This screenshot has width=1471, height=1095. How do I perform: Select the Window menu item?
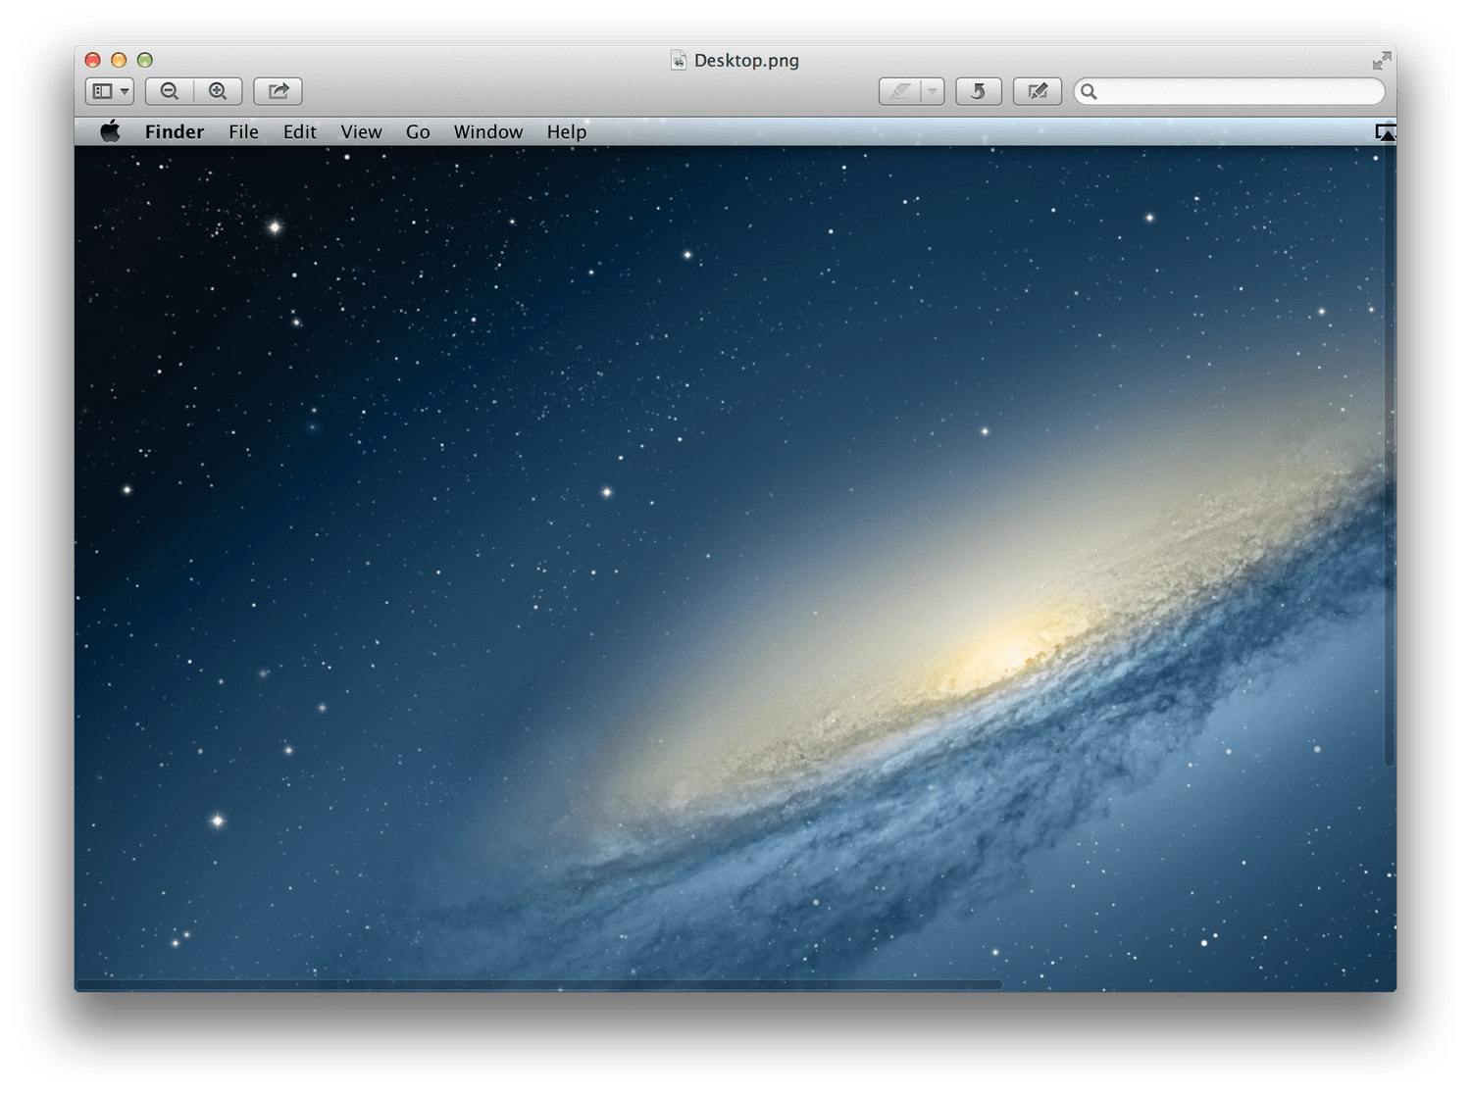(487, 132)
